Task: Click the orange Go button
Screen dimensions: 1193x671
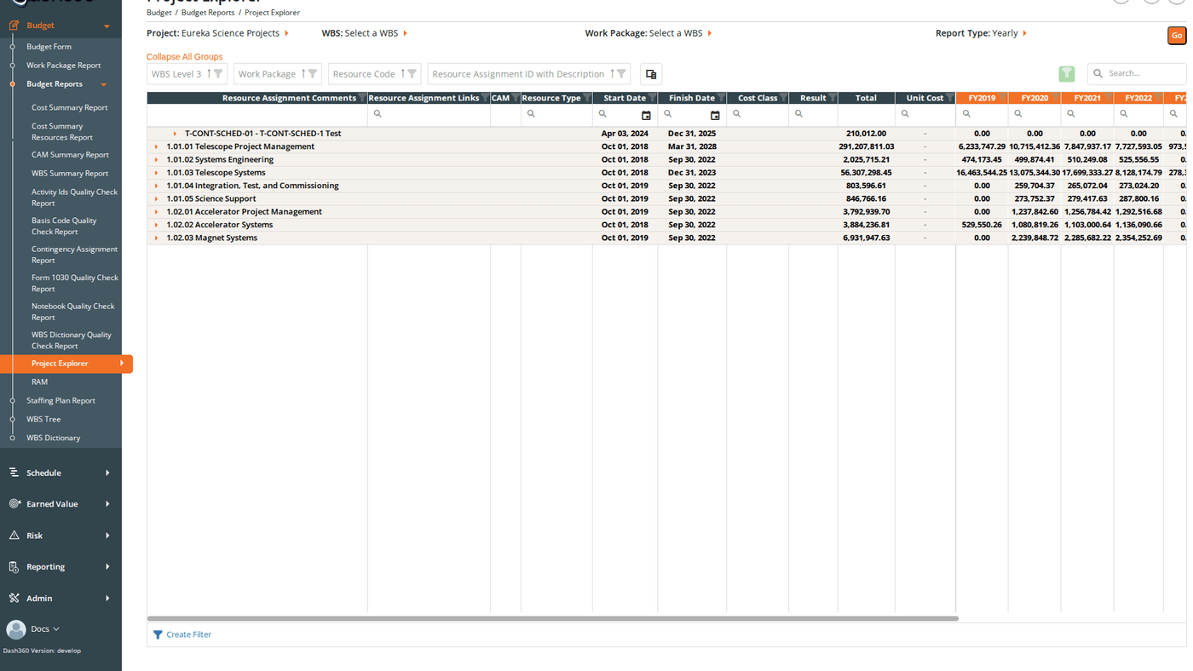Action: click(1177, 35)
